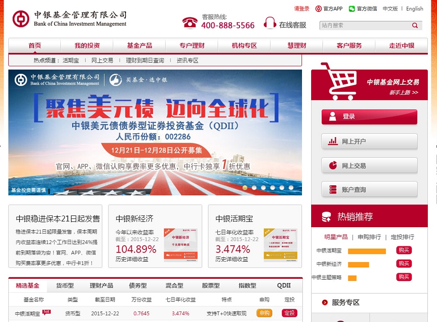437x322 pixels.
Task: Click the official WeChat icon
Action: click(352, 9)
